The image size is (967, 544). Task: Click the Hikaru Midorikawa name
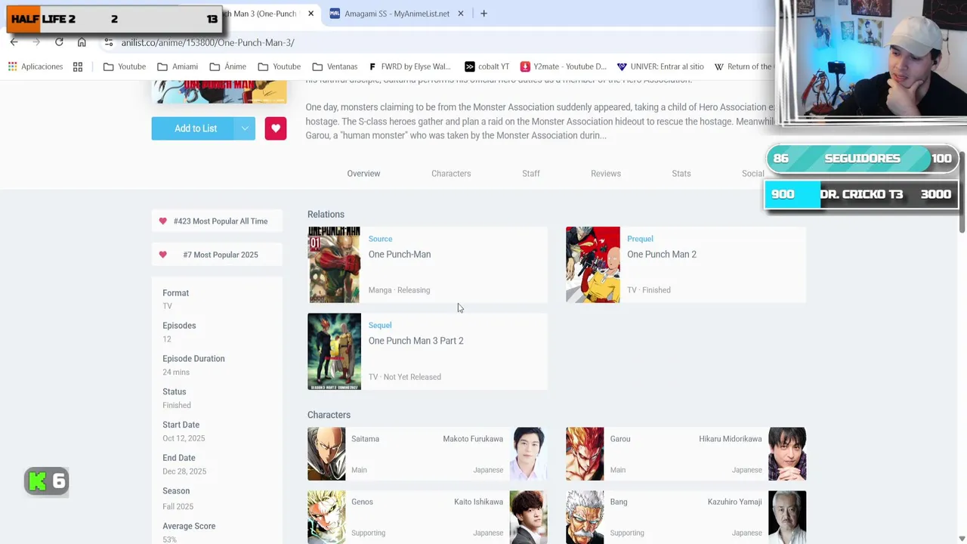point(731,439)
